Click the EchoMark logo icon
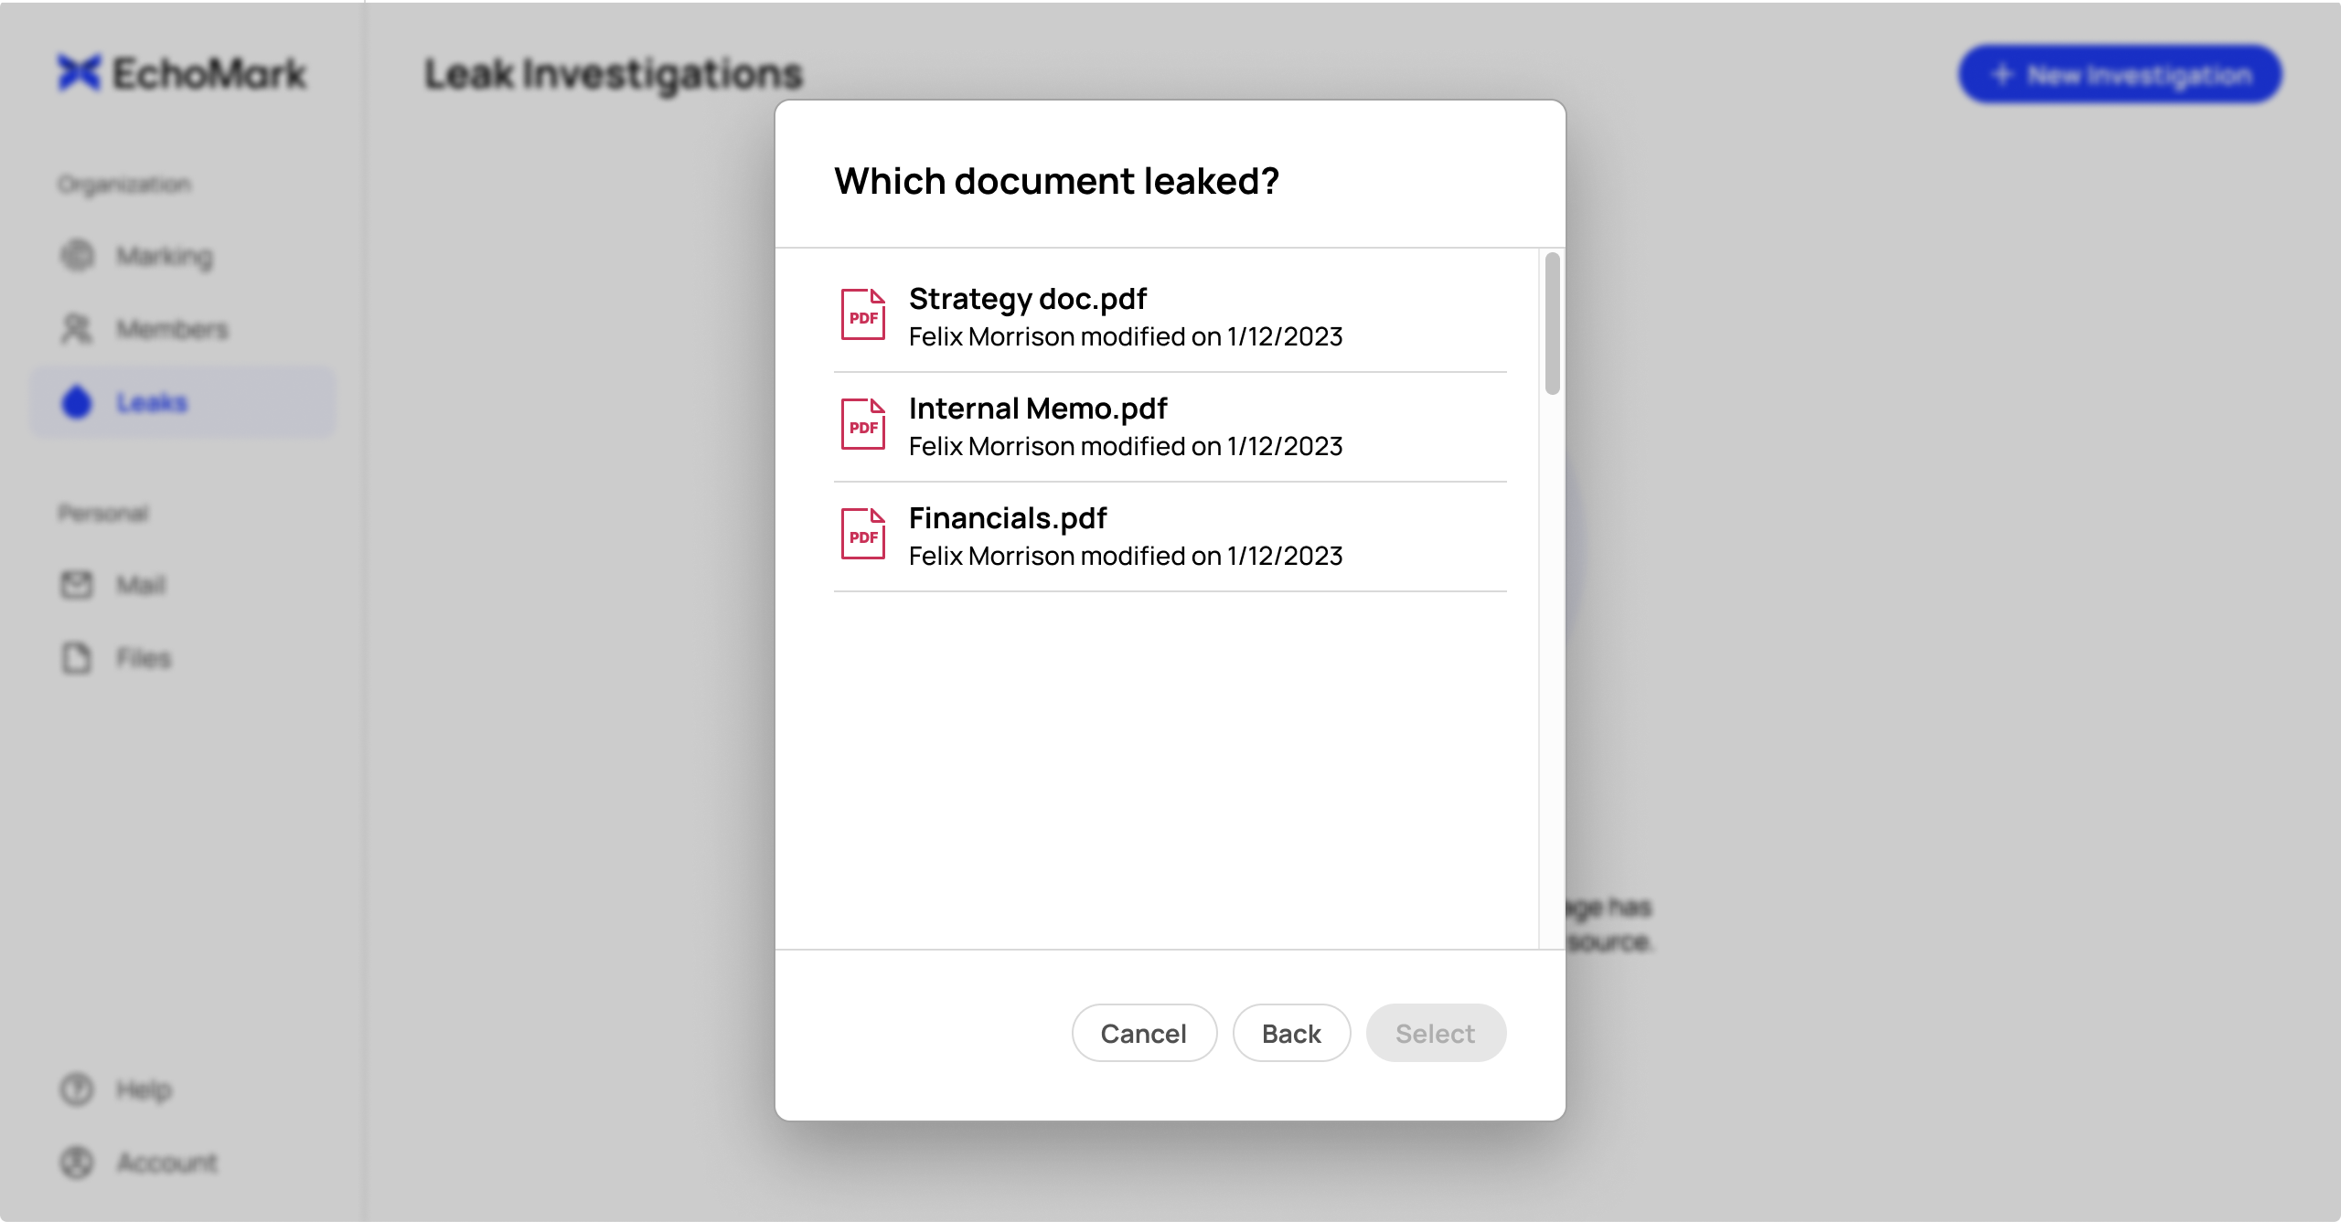This screenshot has width=2341, height=1222. point(79,73)
